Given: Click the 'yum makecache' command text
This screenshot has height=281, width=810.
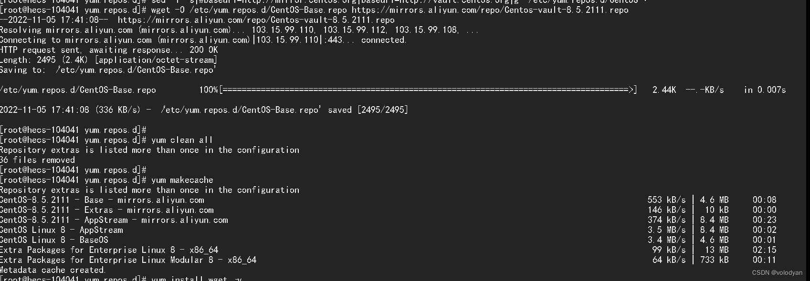Looking at the screenshot, I should [182, 180].
